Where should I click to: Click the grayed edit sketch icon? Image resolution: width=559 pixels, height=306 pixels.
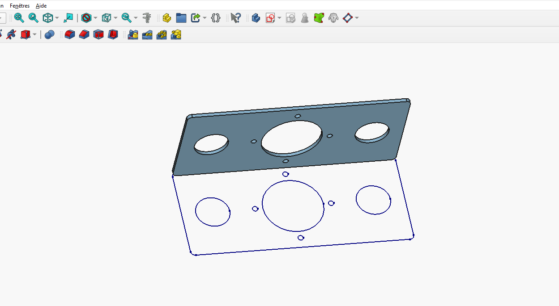pos(290,18)
